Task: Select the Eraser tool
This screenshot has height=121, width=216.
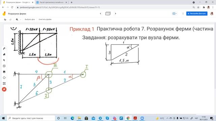Action: 4,54
